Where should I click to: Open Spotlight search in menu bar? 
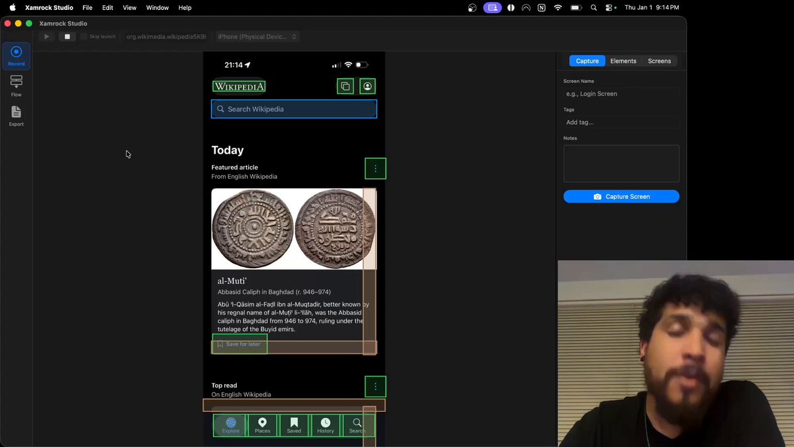click(594, 7)
